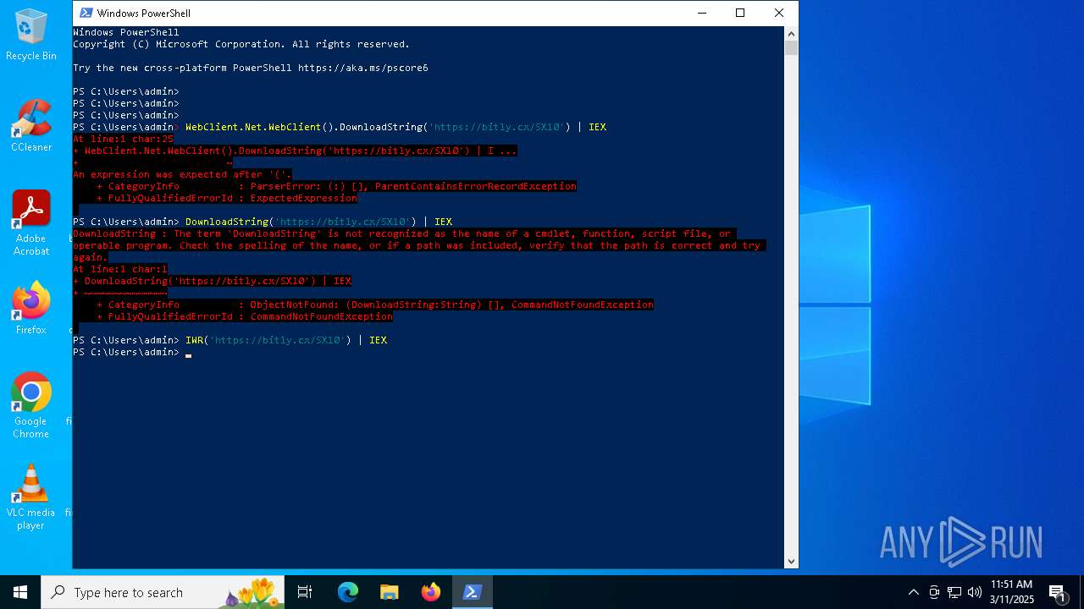Click the 'ExpectedExpression' error text
Viewport: 1084px width, 609px height.
click(303, 198)
